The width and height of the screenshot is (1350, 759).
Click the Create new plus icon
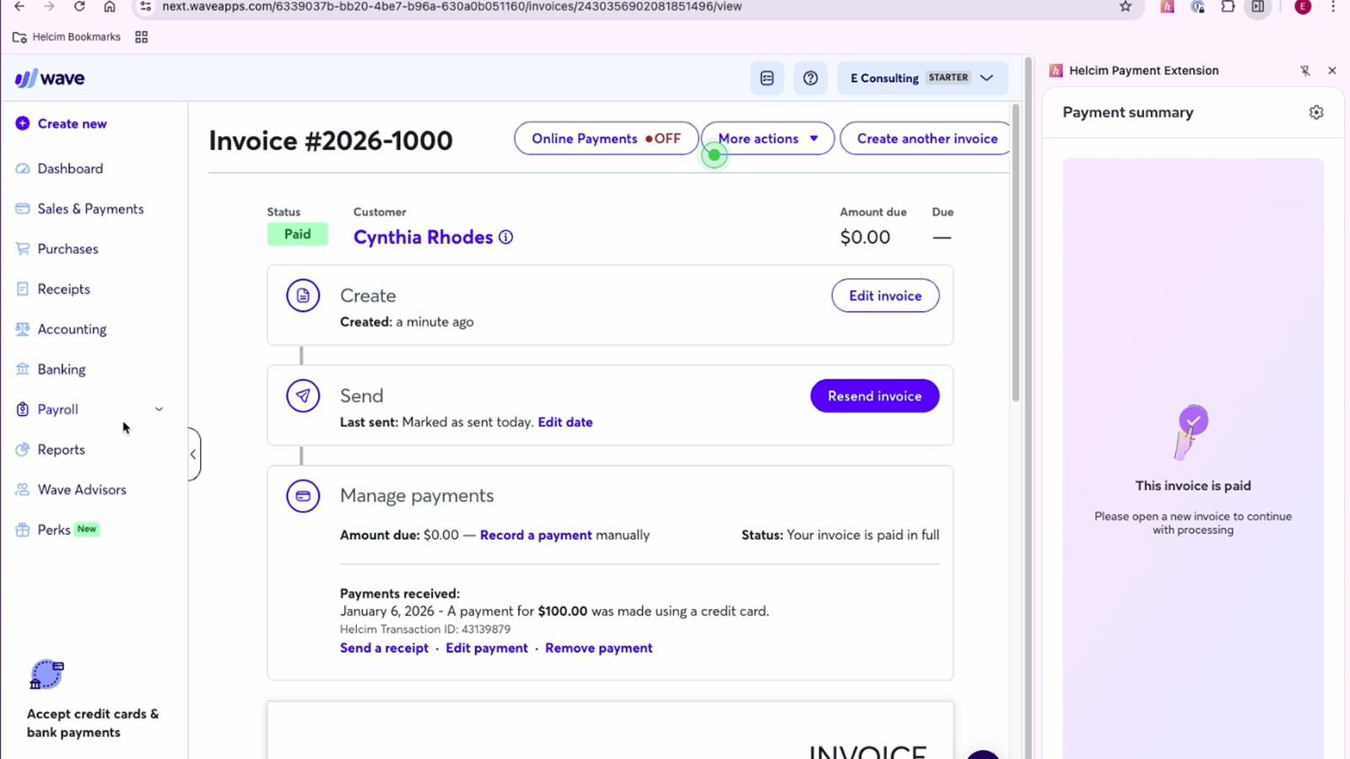(x=23, y=123)
